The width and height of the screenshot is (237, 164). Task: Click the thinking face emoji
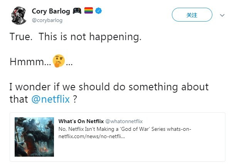point(59,61)
